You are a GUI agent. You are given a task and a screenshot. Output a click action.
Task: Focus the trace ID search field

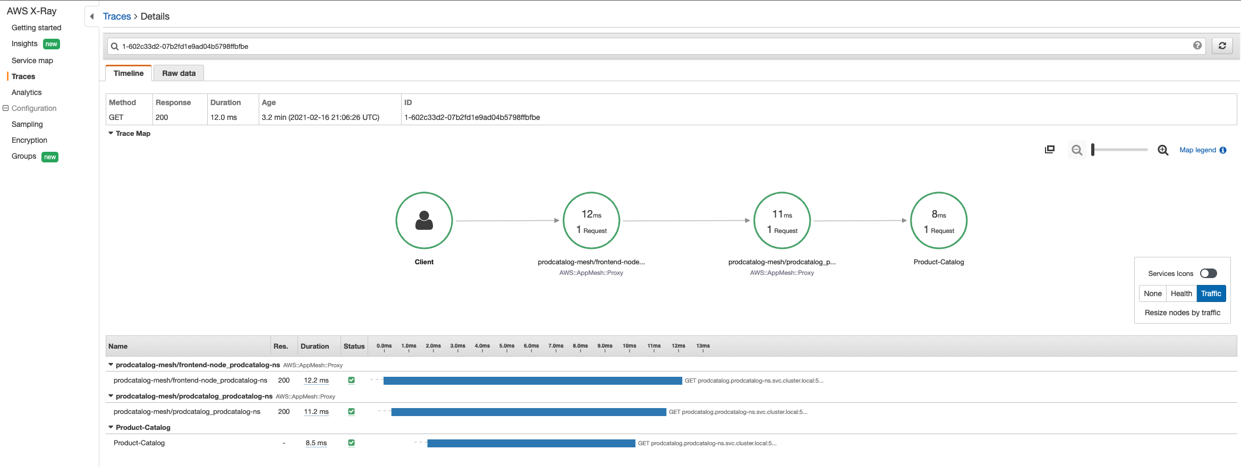click(656, 46)
